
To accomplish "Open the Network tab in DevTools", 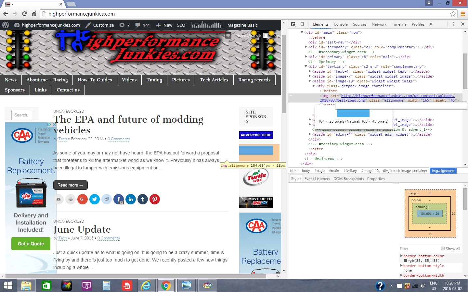I will coord(379,24).
